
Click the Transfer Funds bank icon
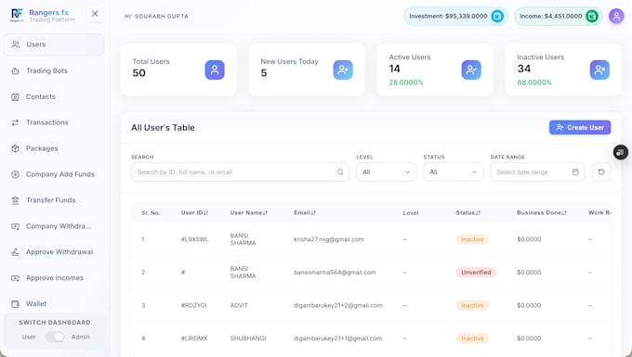[15, 200]
